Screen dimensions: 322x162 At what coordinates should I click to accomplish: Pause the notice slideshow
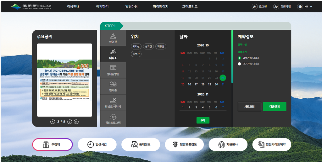coord(76,122)
